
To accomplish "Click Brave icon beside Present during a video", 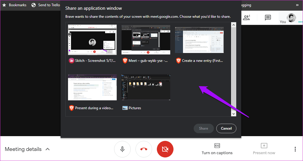I will click(72, 108).
